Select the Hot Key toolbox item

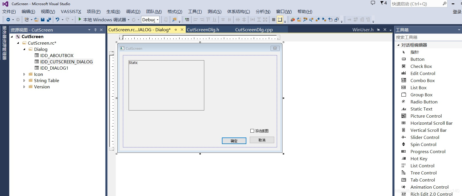pos(419,159)
